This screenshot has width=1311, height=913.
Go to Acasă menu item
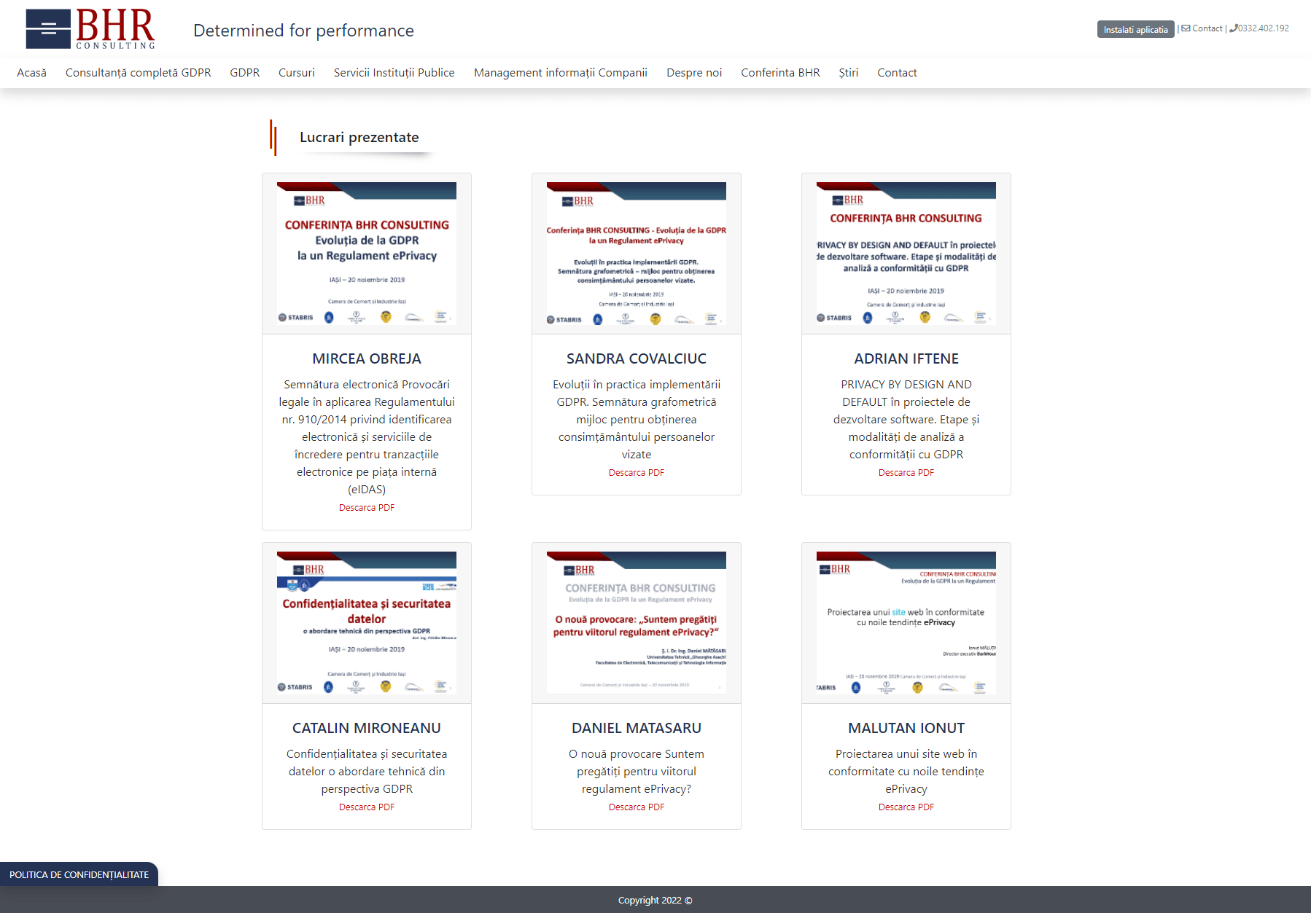(x=31, y=73)
